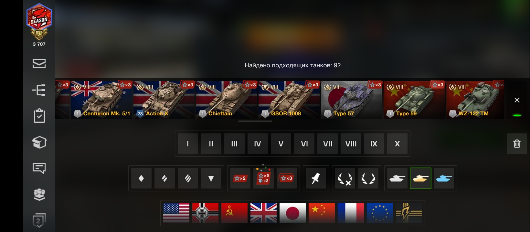Screen dimensions: 530x232
Task: Toggle the x2 star bonus filter
Action: tap(240, 178)
